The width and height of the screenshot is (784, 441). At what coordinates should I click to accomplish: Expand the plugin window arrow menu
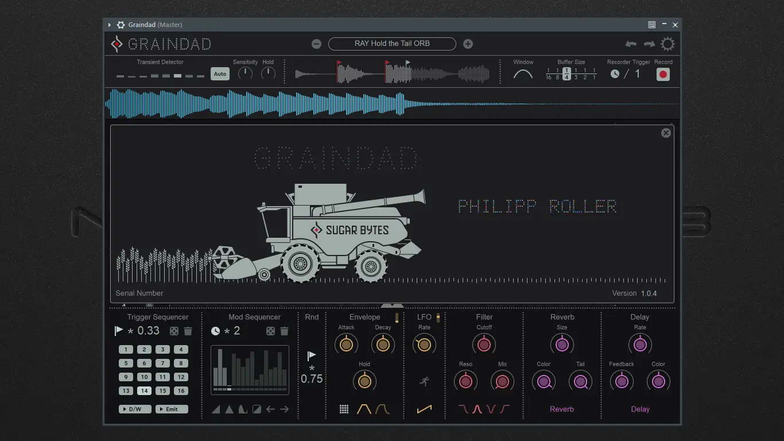110,25
